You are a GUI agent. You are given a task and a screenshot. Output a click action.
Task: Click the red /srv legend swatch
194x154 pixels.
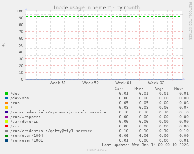7,126
